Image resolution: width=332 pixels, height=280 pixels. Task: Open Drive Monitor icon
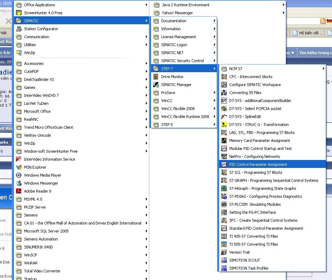tap(156, 77)
